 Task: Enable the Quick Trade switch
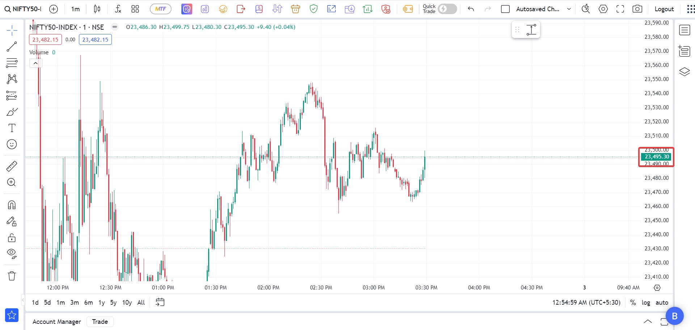[447, 9]
